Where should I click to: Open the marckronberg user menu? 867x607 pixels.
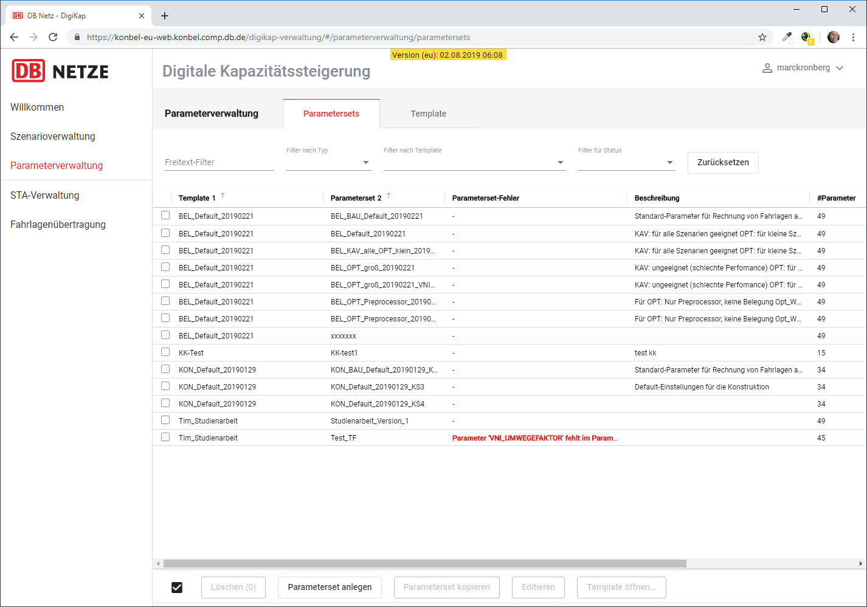[x=803, y=67]
